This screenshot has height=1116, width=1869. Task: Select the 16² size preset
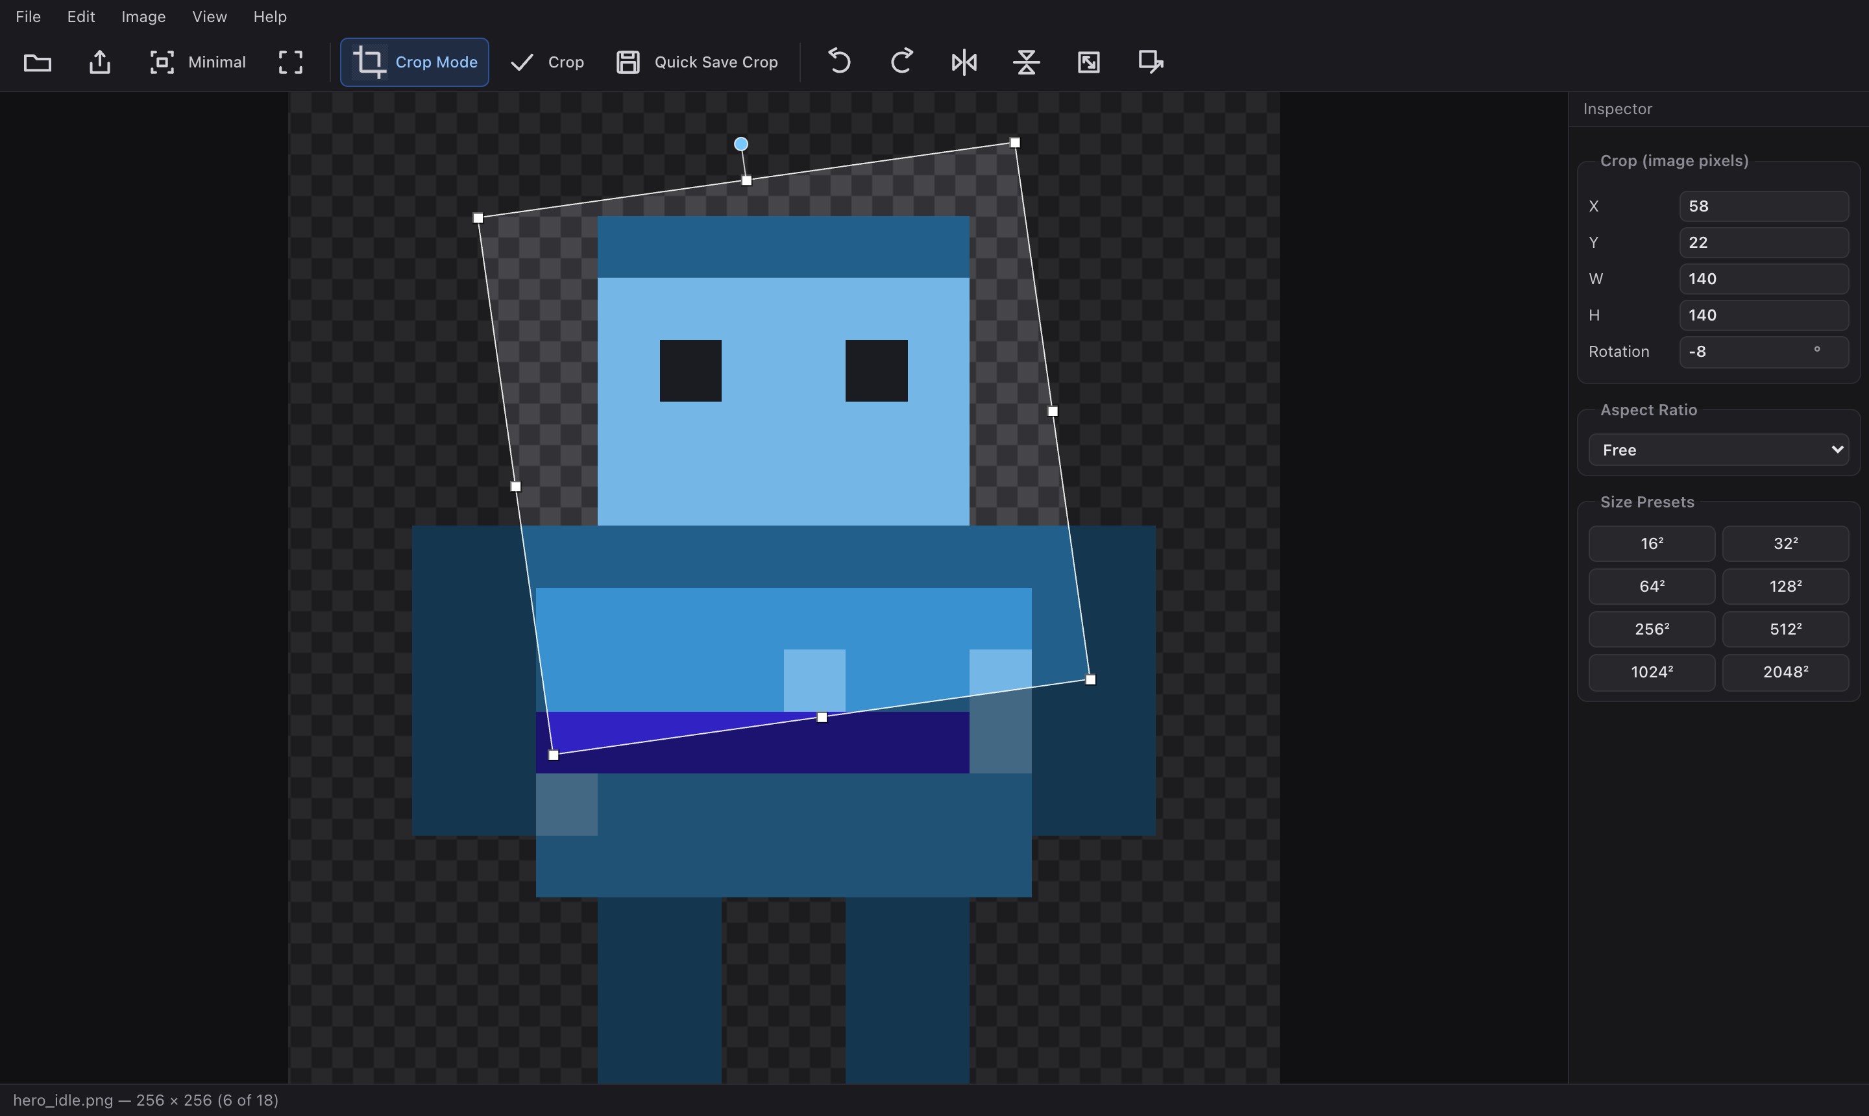1652,543
